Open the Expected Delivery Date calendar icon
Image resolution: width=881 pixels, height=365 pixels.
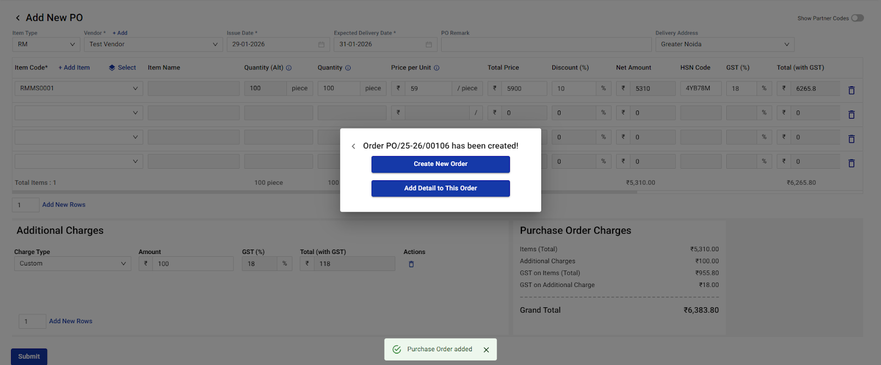428,45
